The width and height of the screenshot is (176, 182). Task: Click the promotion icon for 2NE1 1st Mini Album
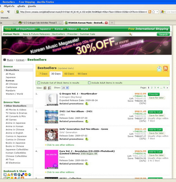point(87,122)
